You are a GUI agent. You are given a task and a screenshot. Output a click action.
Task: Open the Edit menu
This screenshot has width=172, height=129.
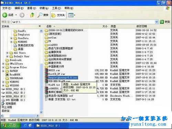(x=19, y=8)
